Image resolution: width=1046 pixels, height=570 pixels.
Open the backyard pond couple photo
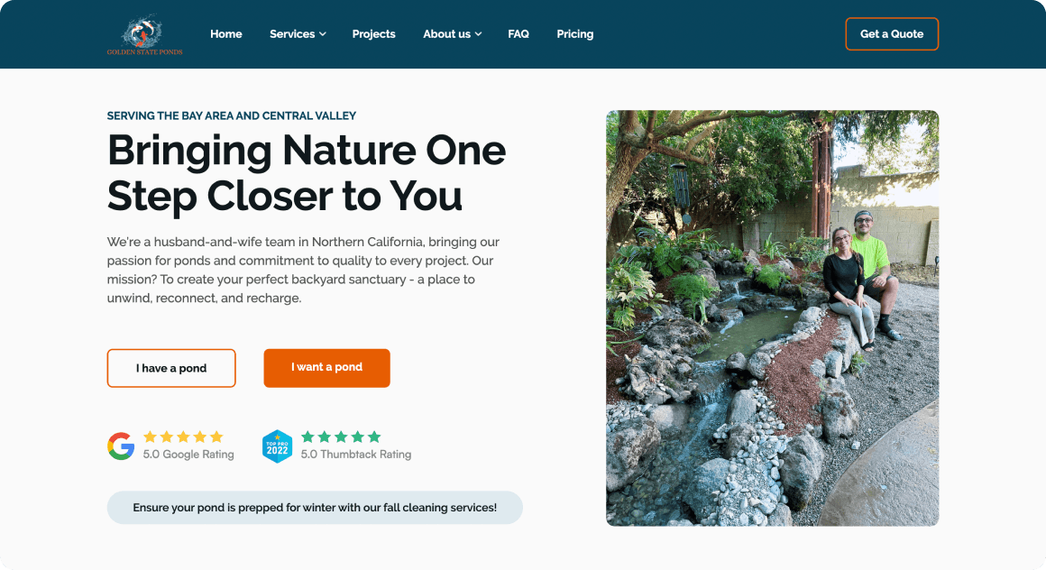coord(772,318)
